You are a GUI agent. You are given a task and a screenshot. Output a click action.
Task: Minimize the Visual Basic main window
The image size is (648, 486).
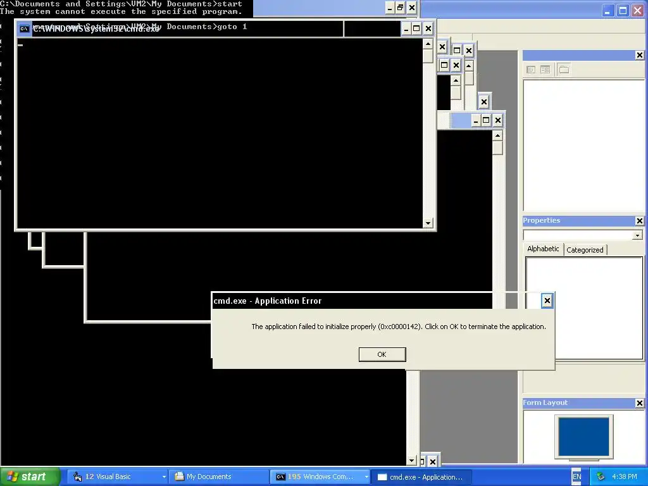(607, 10)
